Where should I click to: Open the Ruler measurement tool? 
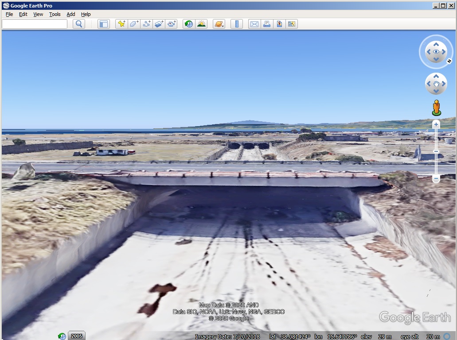point(237,24)
